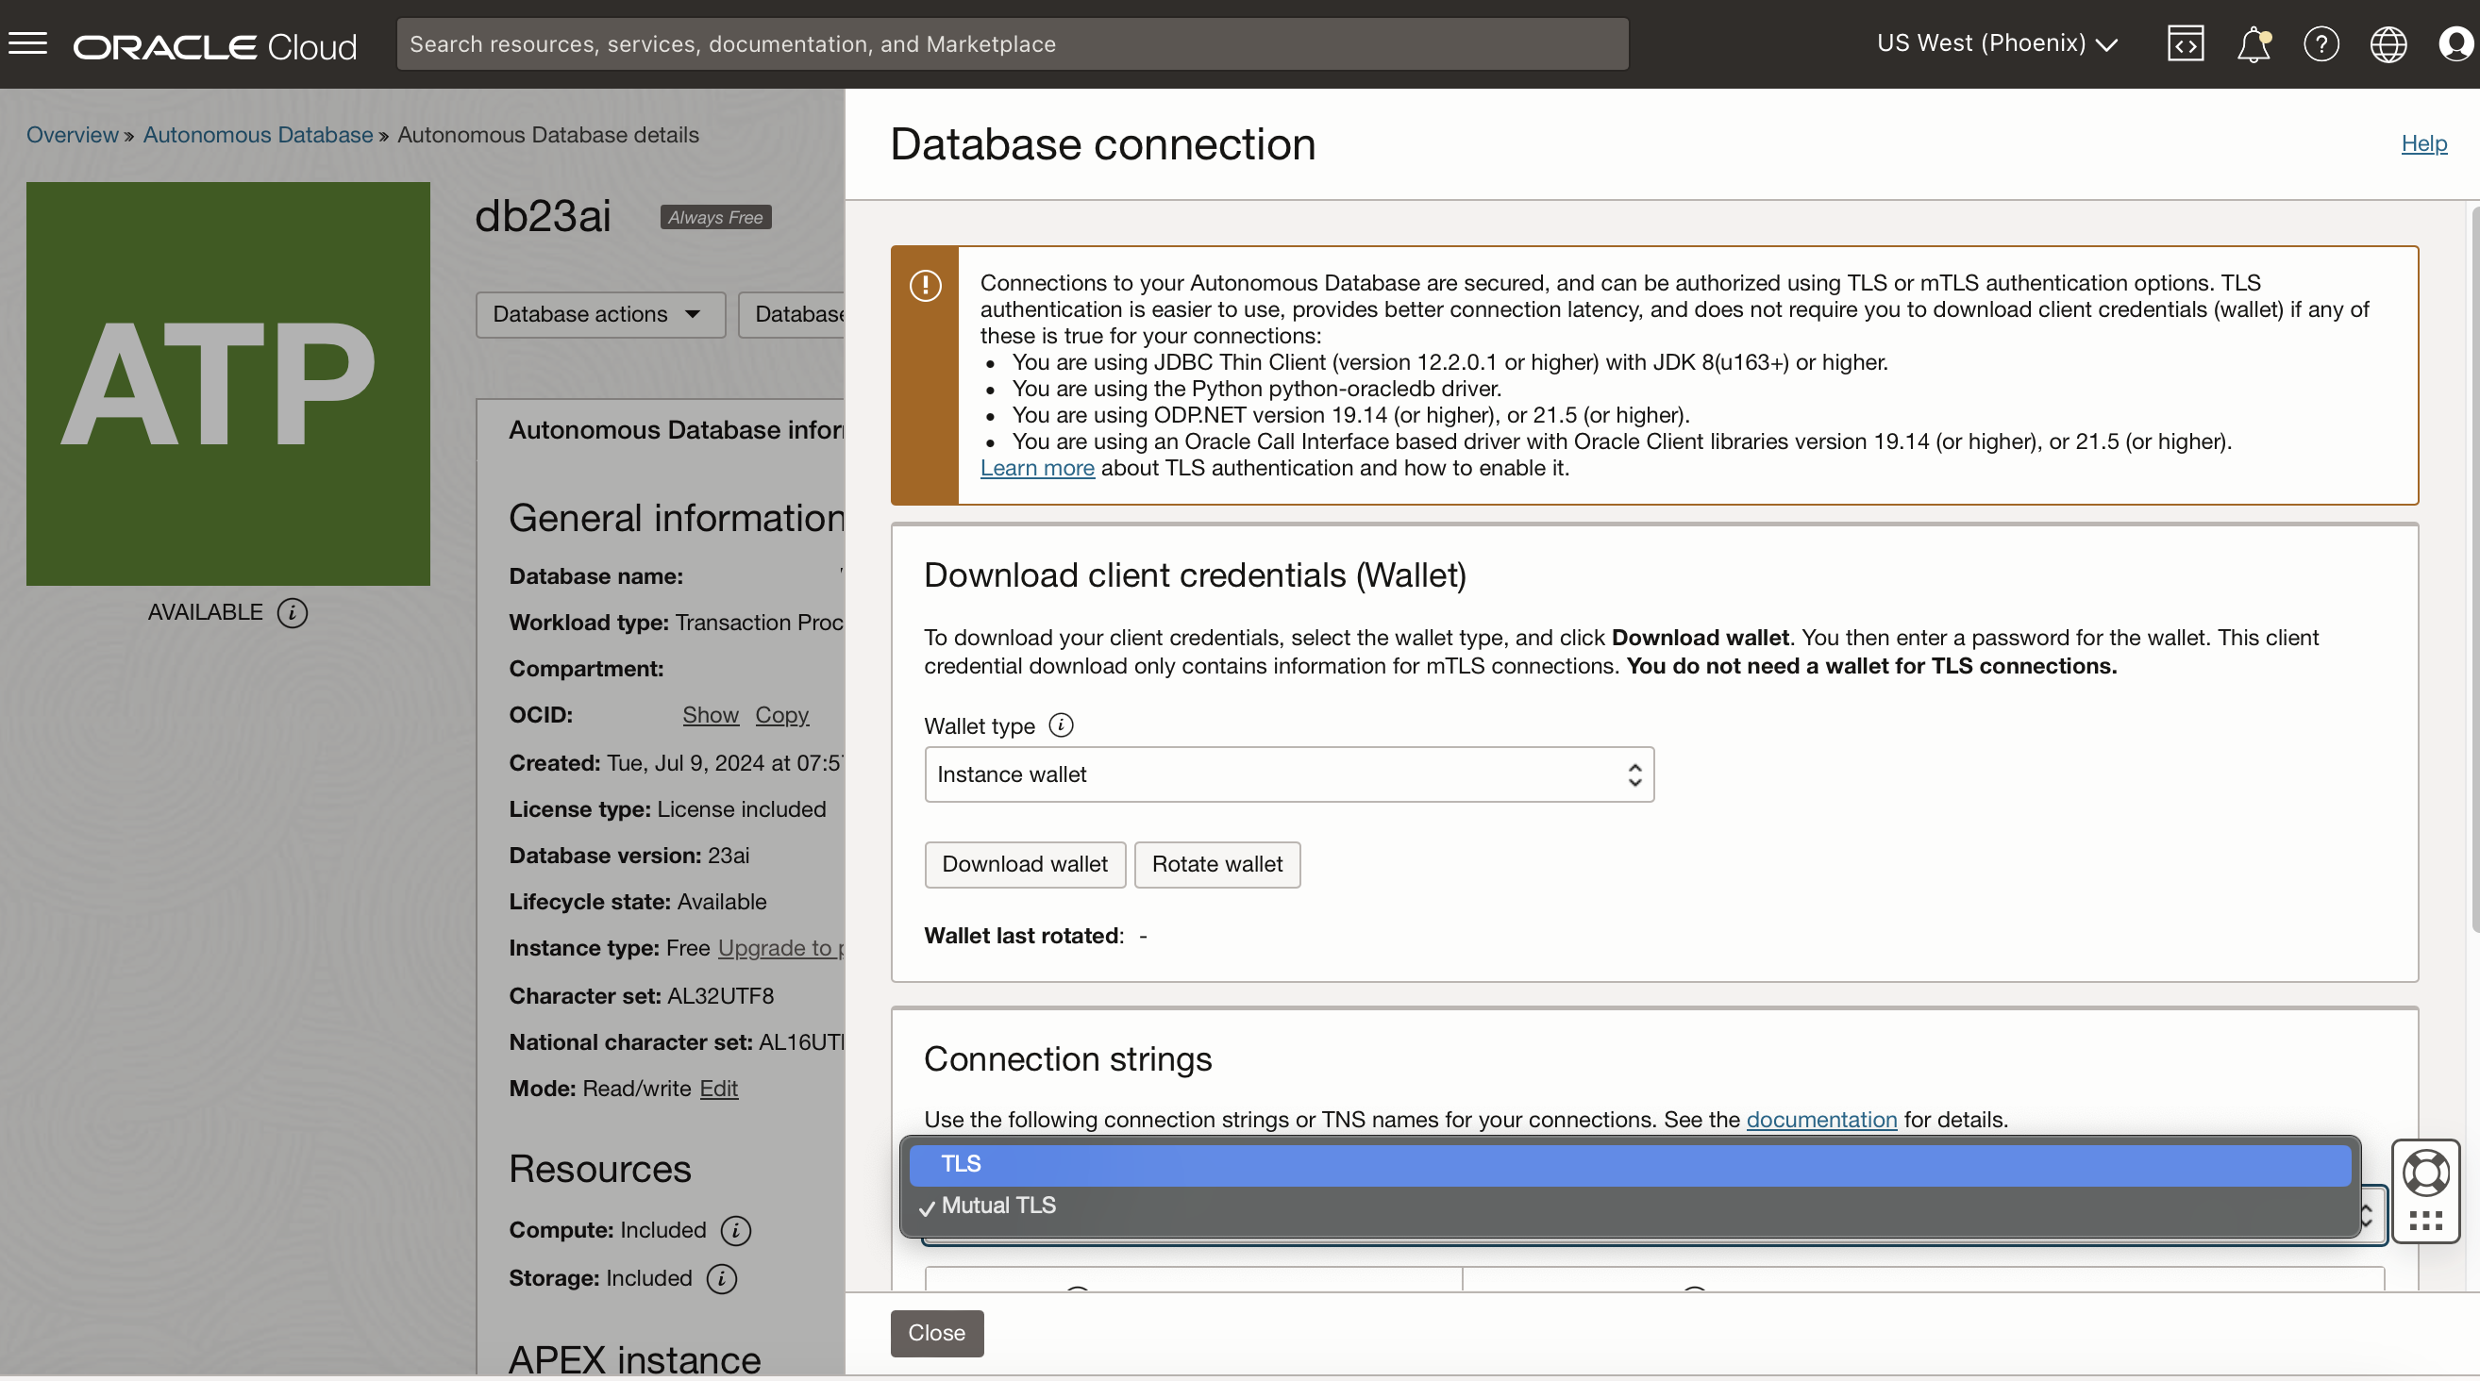Open the hamburger navigation menu
Screen dimensions: 2480x1381
click(28, 44)
